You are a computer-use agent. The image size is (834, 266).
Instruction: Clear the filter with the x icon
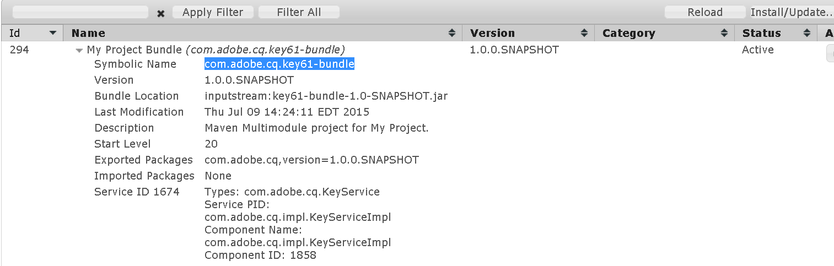(x=161, y=13)
